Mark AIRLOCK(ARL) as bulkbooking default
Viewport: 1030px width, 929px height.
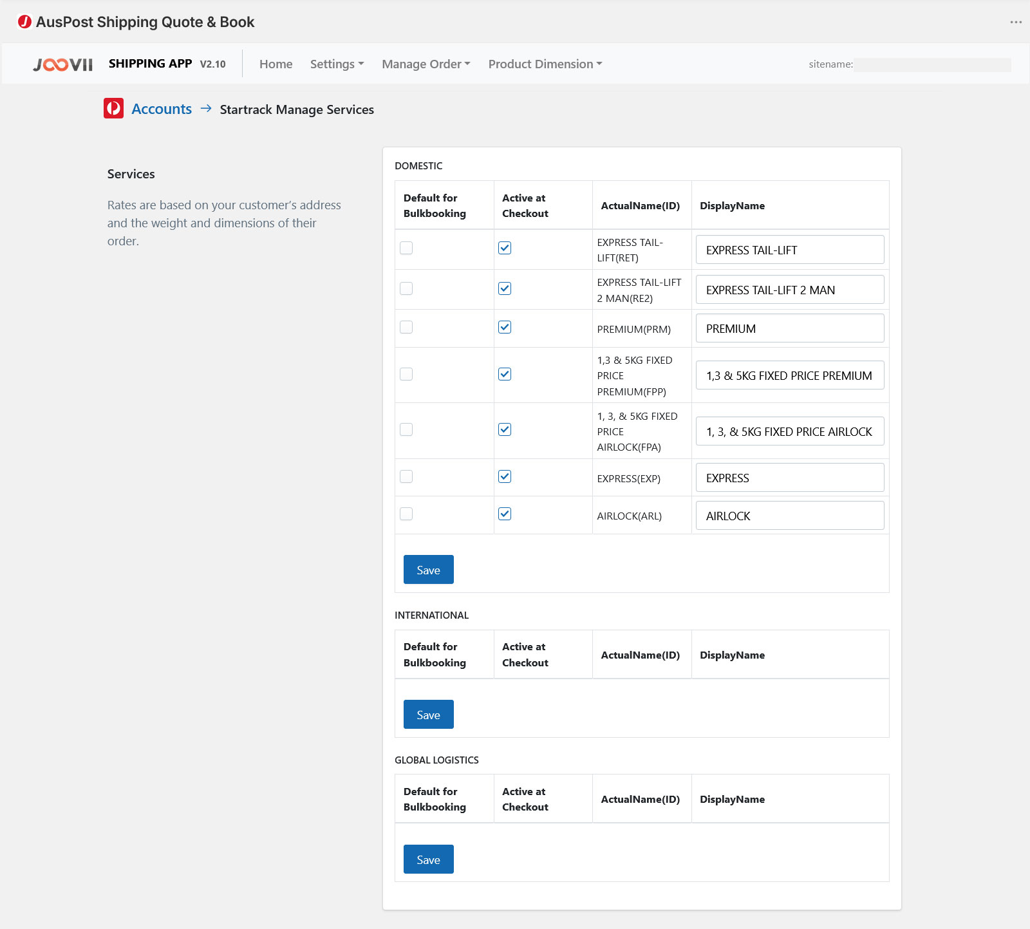point(406,514)
